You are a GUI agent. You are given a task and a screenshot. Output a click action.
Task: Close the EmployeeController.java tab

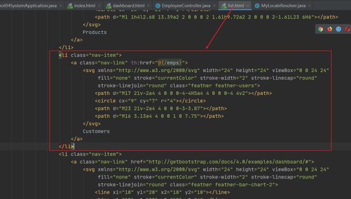(x=214, y=5)
